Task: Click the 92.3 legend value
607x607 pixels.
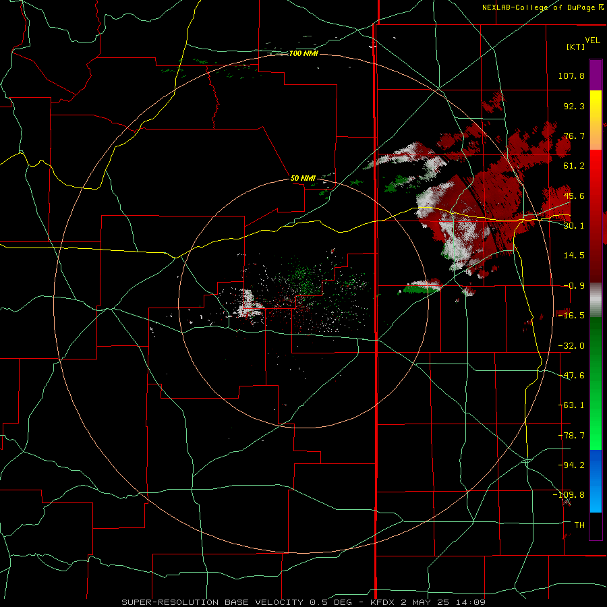Action: (x=574, y=106)
